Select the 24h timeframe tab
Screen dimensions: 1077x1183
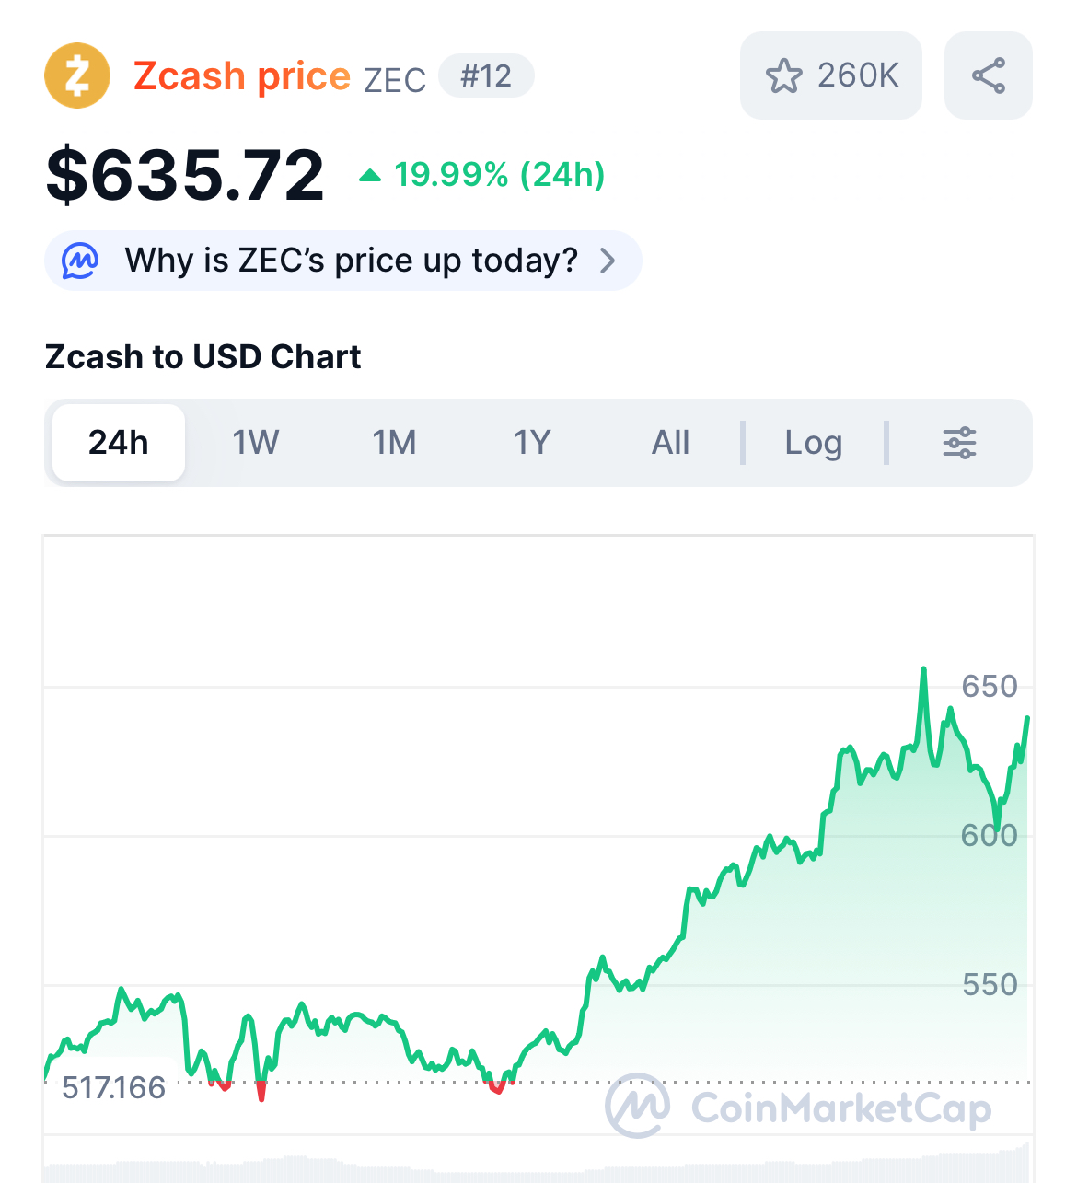pyautogui.click(x=119, y=443)
